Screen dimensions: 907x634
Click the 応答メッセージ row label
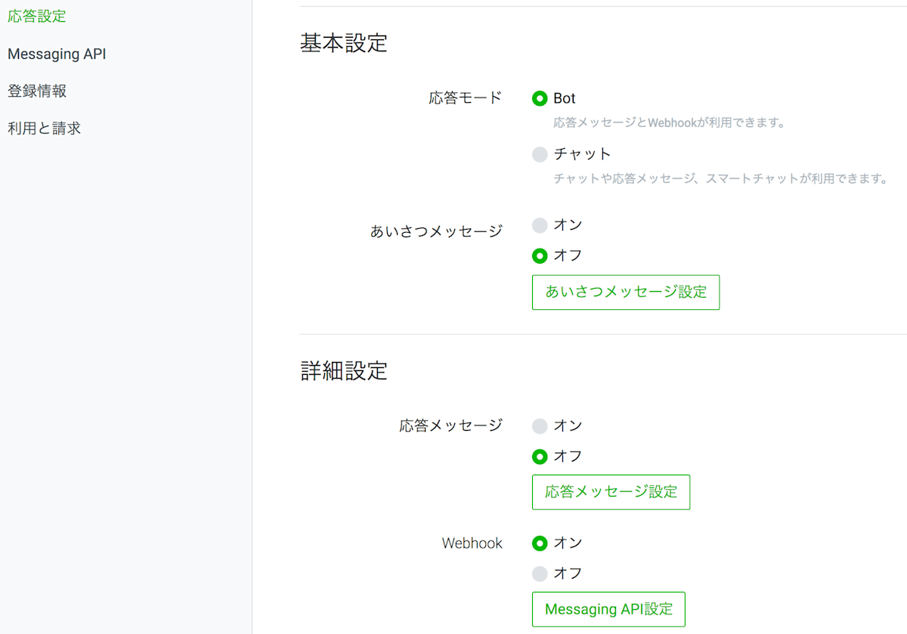point(450,426)
